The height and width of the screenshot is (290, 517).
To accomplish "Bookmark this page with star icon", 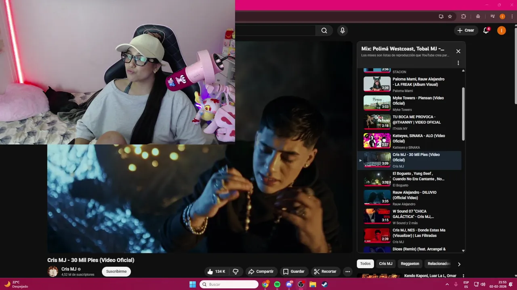I will 450,17.
